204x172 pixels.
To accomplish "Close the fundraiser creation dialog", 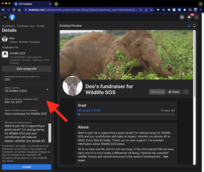I will click(x=5, y=17).
